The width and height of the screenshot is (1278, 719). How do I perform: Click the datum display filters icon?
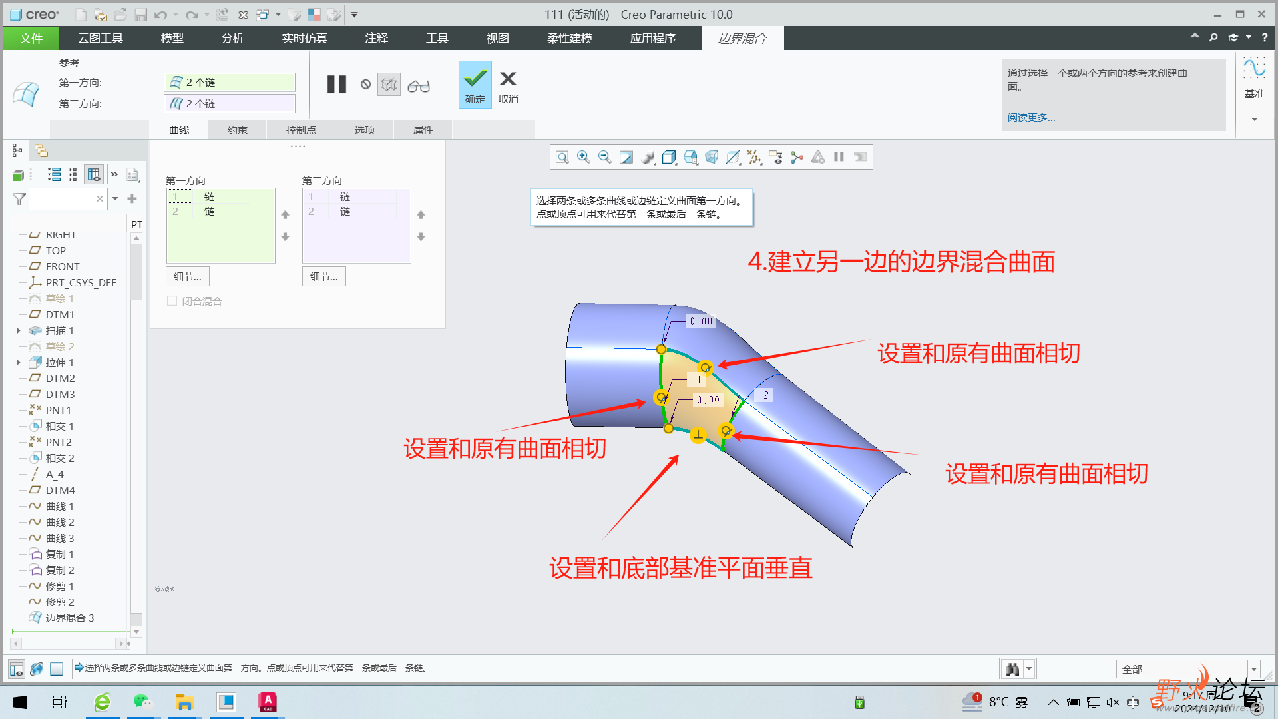click(x=754, y=157)
